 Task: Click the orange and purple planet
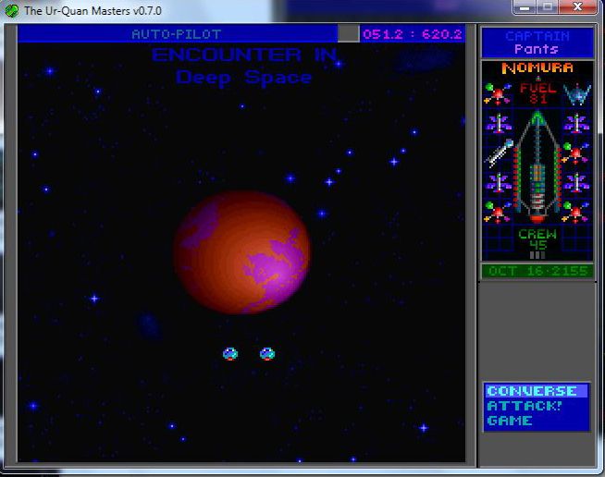click(241, 251)
